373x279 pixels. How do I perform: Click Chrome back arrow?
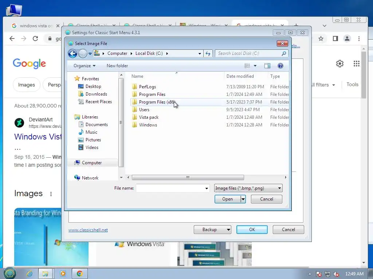12,39
